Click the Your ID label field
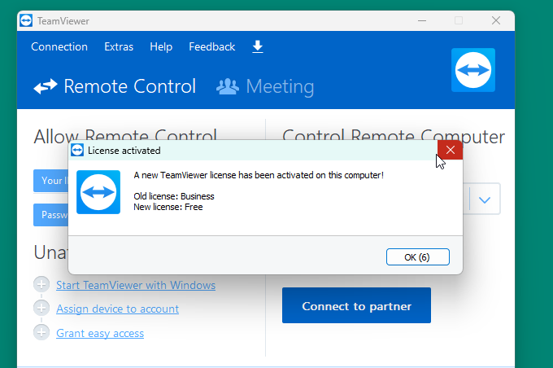This screenshot has width=553, height=368. tap(51, 181)
